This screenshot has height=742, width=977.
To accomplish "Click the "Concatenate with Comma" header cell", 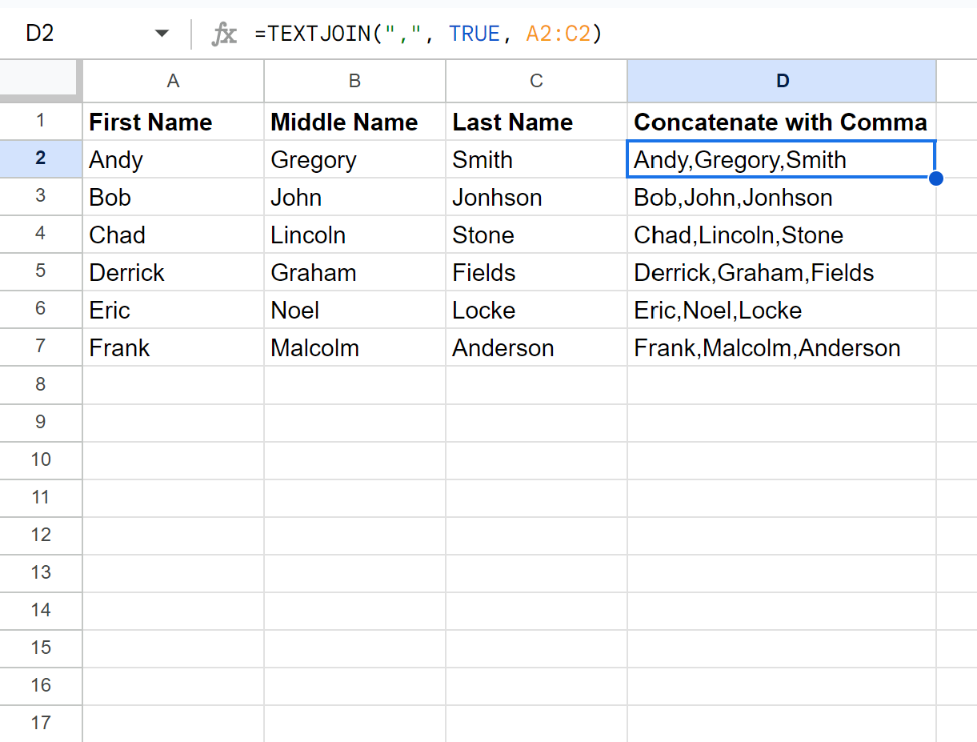I will click(782, 122).
